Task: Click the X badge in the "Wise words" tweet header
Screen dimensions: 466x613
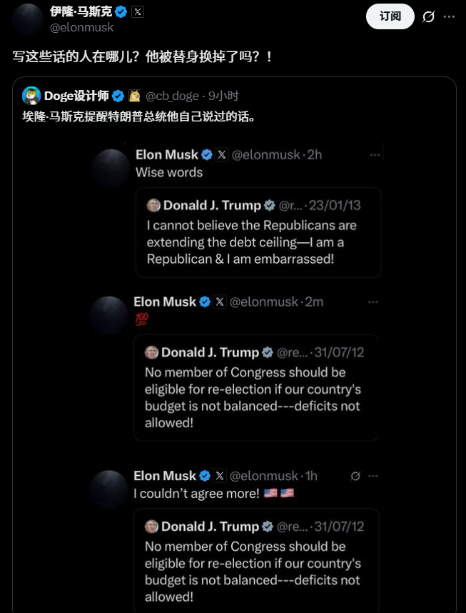Action: [222, 154]
